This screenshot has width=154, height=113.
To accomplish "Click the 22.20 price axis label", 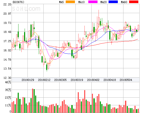I will [x=7, y=4].
